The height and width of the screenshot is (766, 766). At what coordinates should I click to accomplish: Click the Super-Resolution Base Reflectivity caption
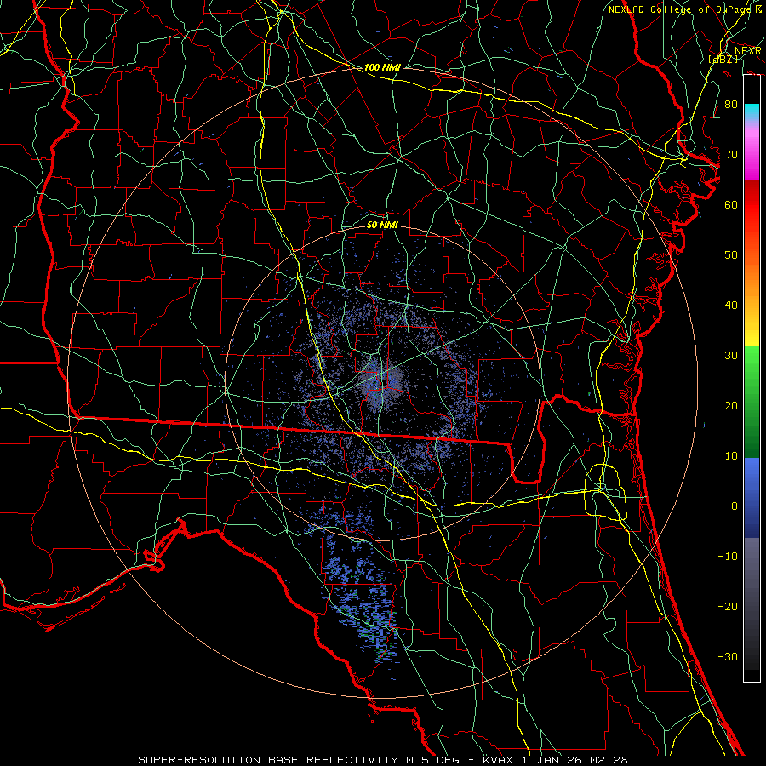[x=267, y=760]
